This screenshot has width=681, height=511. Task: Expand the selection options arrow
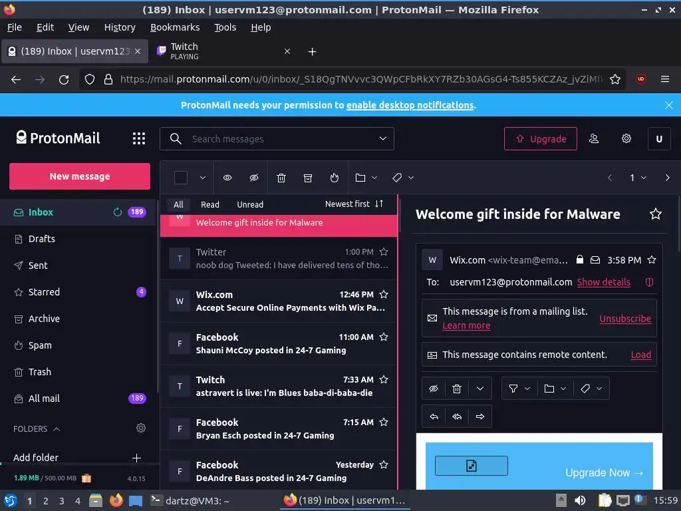202,178
